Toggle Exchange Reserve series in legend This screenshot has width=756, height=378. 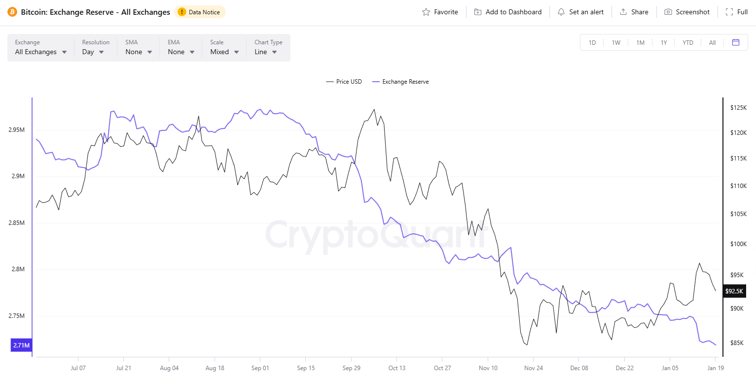(x=400, y=82)
